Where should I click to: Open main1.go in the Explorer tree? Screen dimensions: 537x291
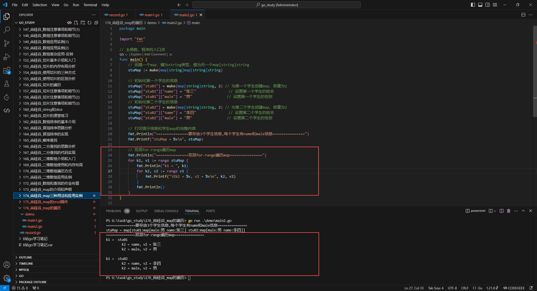tap(57, 220)
